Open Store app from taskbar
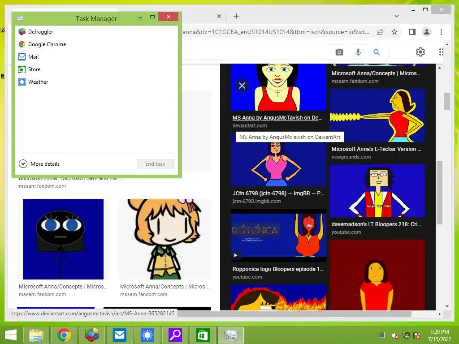The image size is (459, 344). pos(203,335)
